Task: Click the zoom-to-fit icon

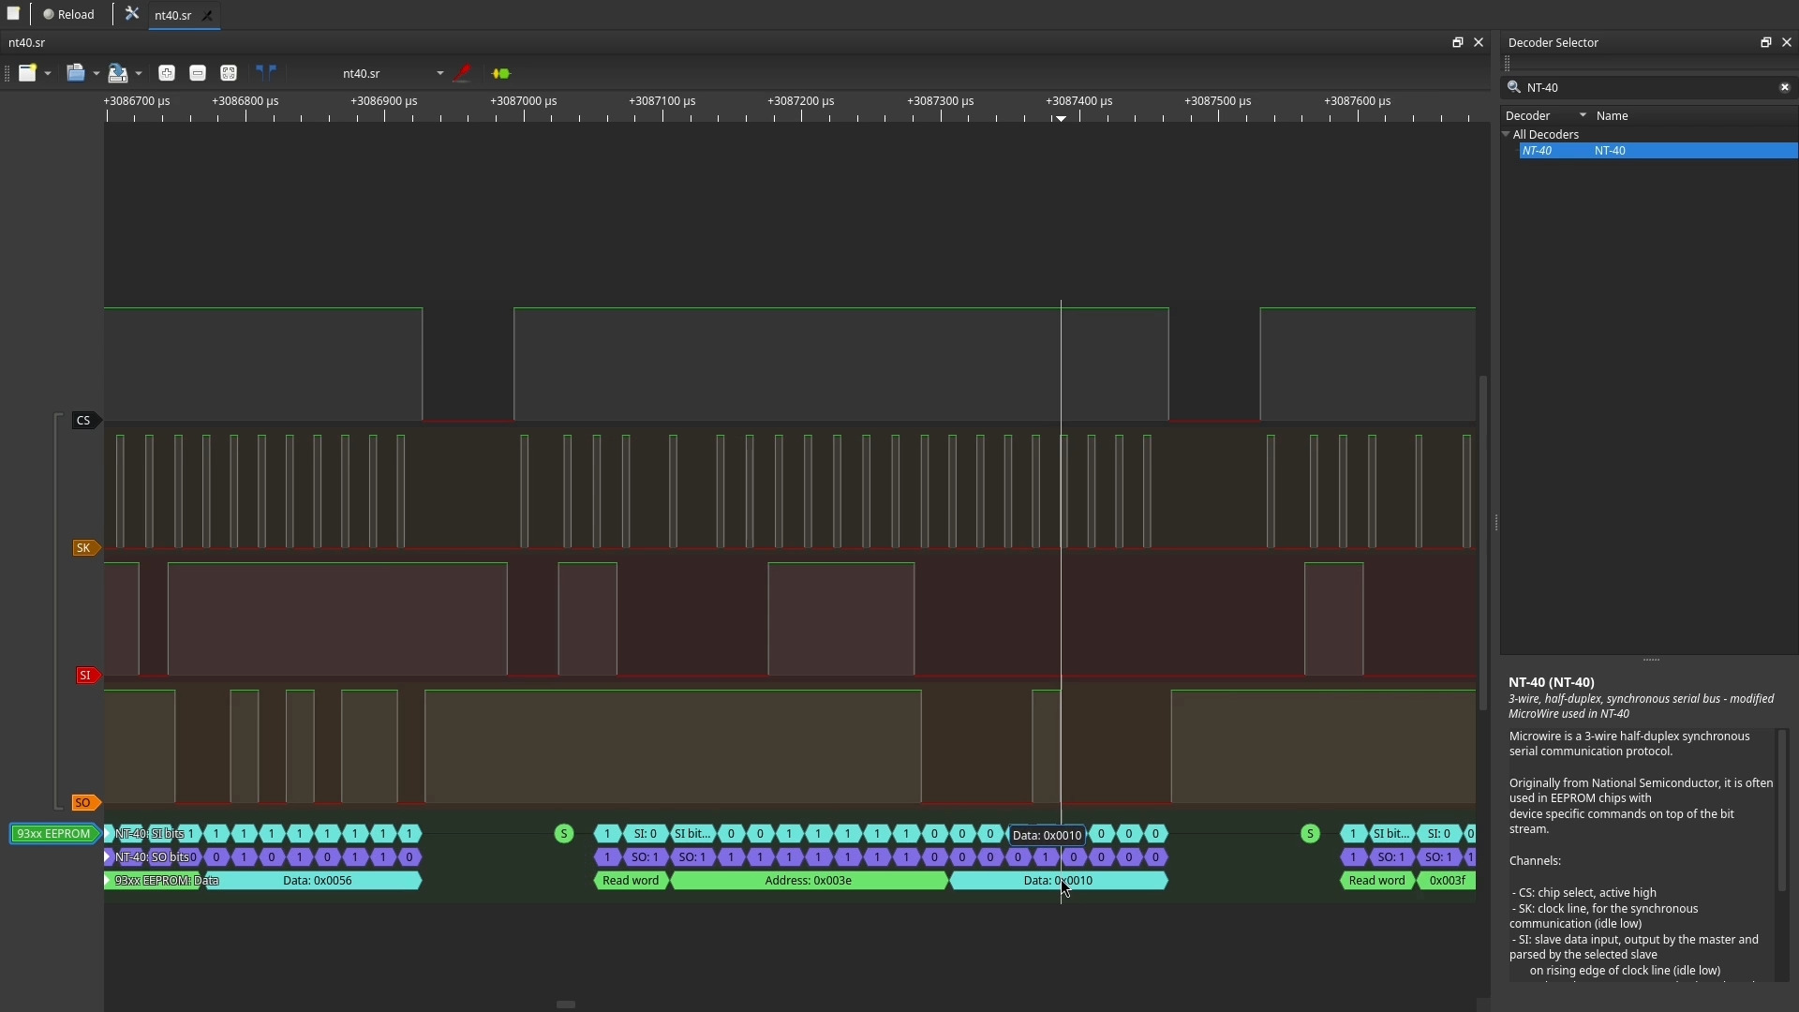Action: coord(229,73)
